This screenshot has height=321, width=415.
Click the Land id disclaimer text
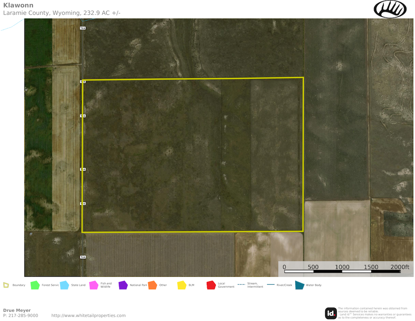(x=373, y=313)
